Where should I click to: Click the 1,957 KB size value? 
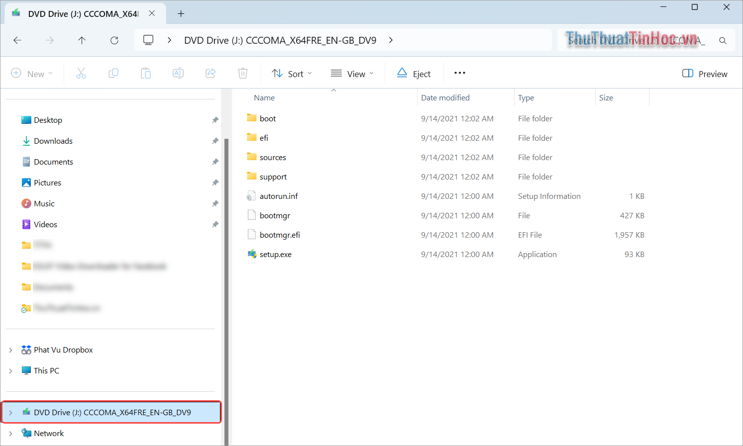click(x=629, y=235)
